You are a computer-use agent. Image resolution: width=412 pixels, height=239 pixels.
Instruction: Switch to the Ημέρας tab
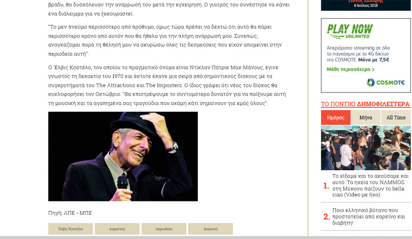click(x=336, y=118)
